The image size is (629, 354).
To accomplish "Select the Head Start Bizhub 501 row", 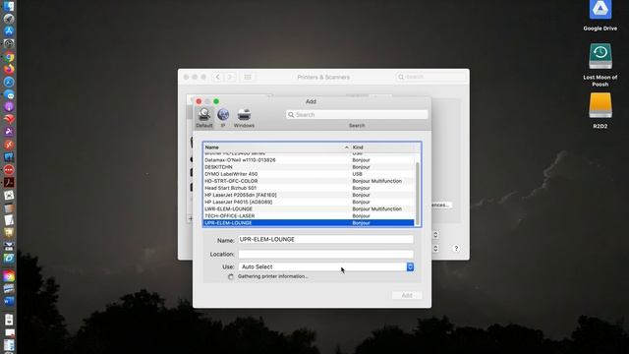I will coord(309,188).
